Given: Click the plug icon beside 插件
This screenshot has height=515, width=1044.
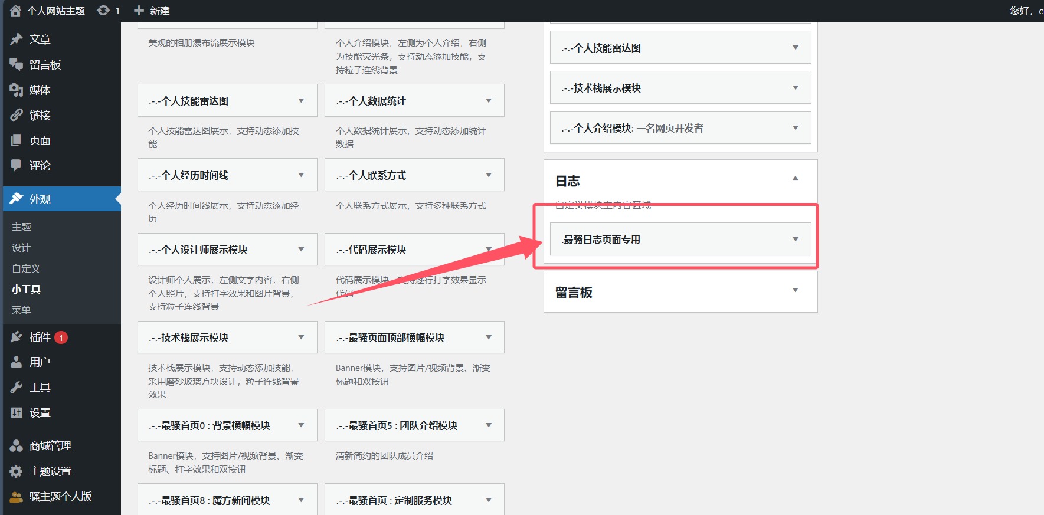Looking at the screenshot, I should coord(17,337).
